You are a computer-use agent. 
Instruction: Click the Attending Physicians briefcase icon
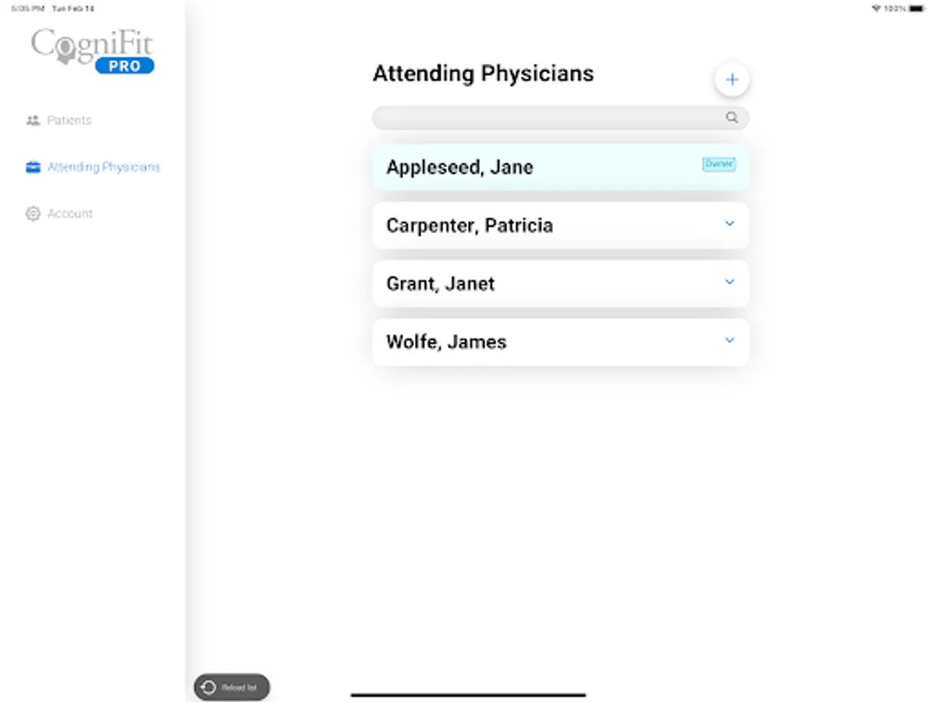33,167
